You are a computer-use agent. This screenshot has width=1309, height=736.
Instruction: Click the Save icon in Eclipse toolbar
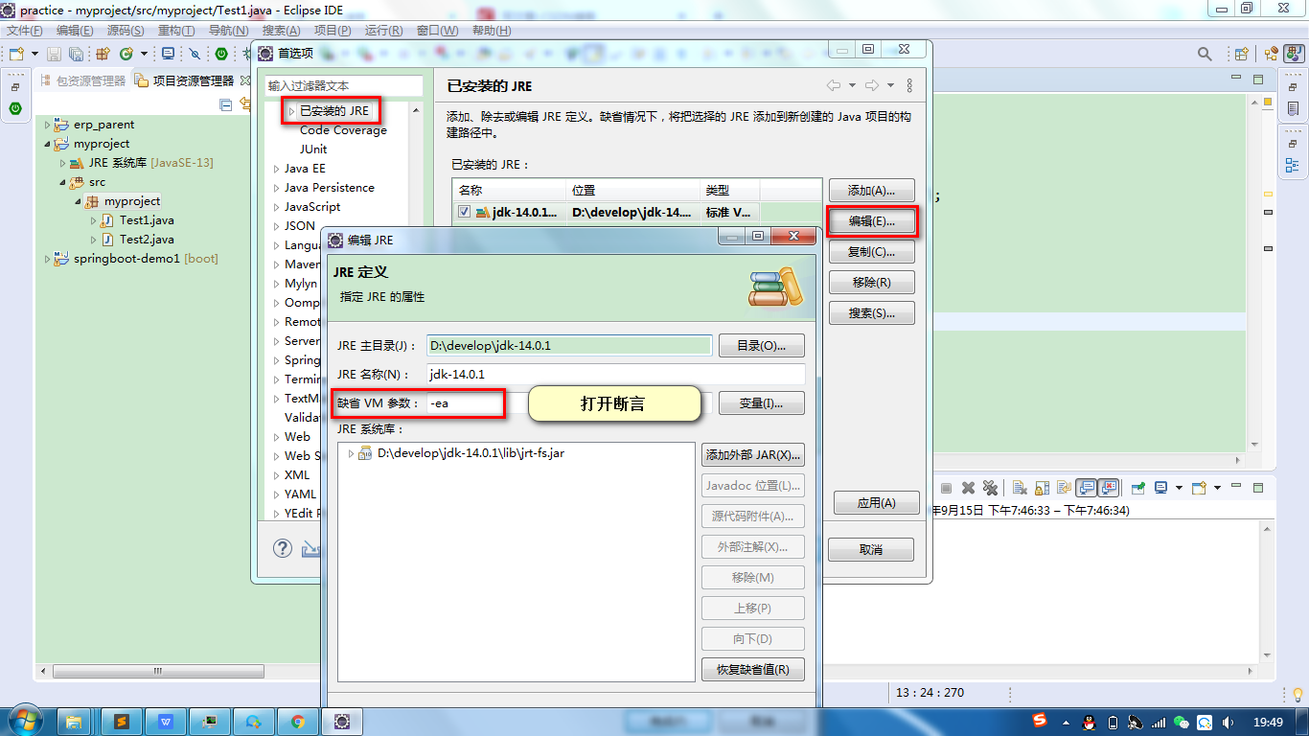tap(54, 54)
